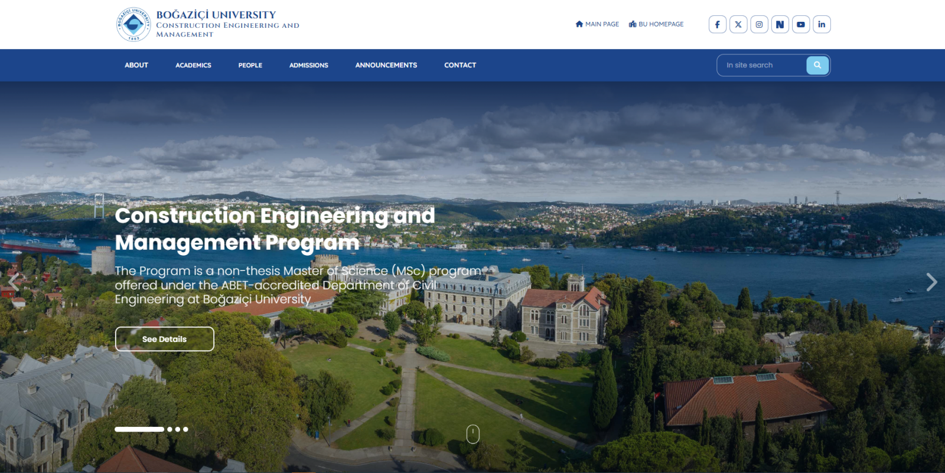Screen dimensions: 945x473
Task: Click the N social media icon
Action: 780,24
